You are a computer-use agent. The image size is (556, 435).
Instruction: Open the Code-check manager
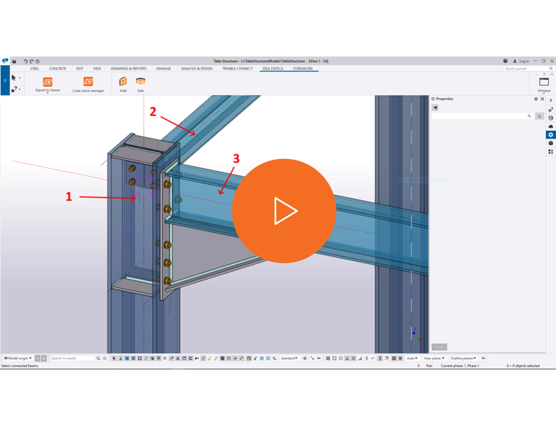(x=88, y=82)
